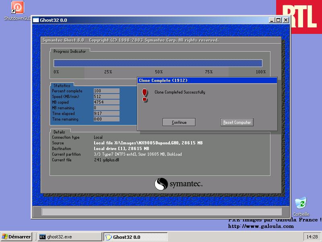Screen dimensions: 322x242
Task: Click the Continue button in Clone Complete dialog
Action: coord(179,122)
